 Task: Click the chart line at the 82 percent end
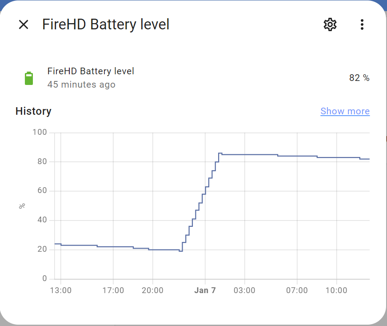pos(365,159)
